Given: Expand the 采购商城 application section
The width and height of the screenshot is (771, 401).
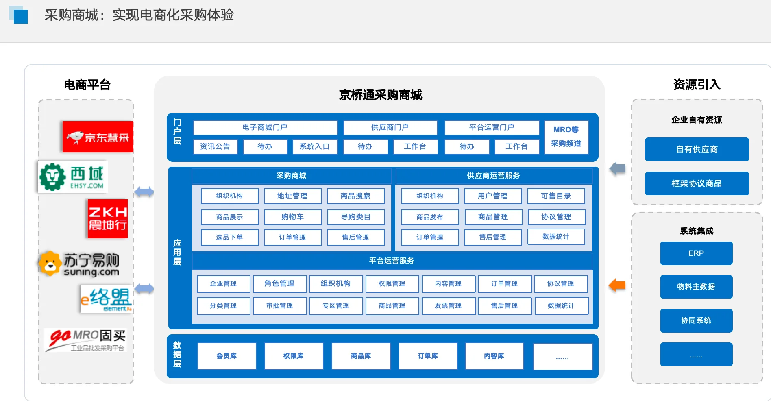Looking at the screenshot, I should pos(292,176).
